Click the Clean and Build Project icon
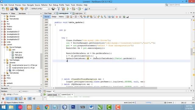The height and width of the screenshot is (110, 195). click(x=63, y=9)
